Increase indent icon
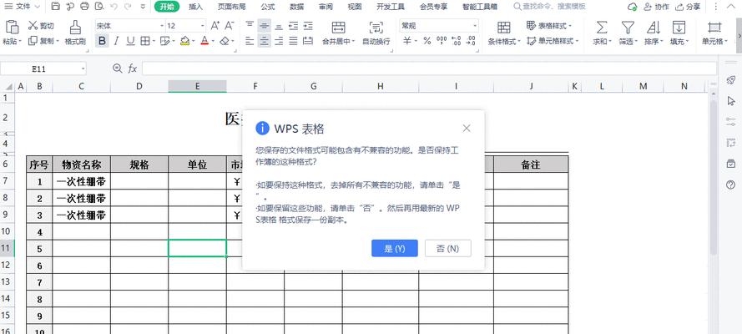The image size is (742, 334). pos(308,26)
